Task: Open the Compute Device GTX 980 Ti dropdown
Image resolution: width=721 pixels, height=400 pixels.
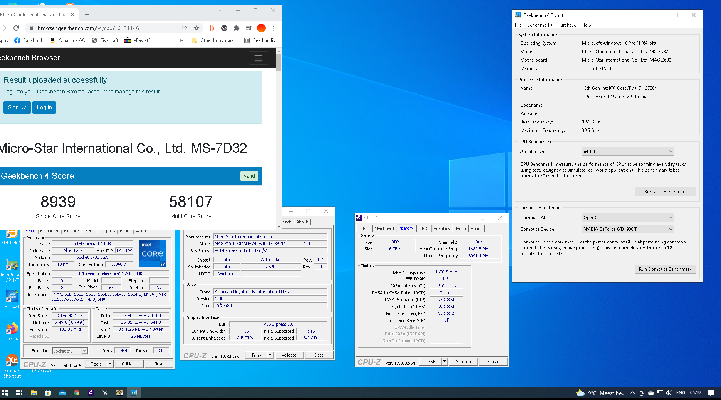Action: (x=628, y=229)
